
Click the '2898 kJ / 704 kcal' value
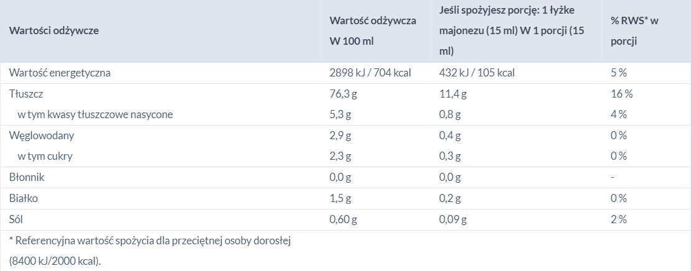[x=370, y=73]
